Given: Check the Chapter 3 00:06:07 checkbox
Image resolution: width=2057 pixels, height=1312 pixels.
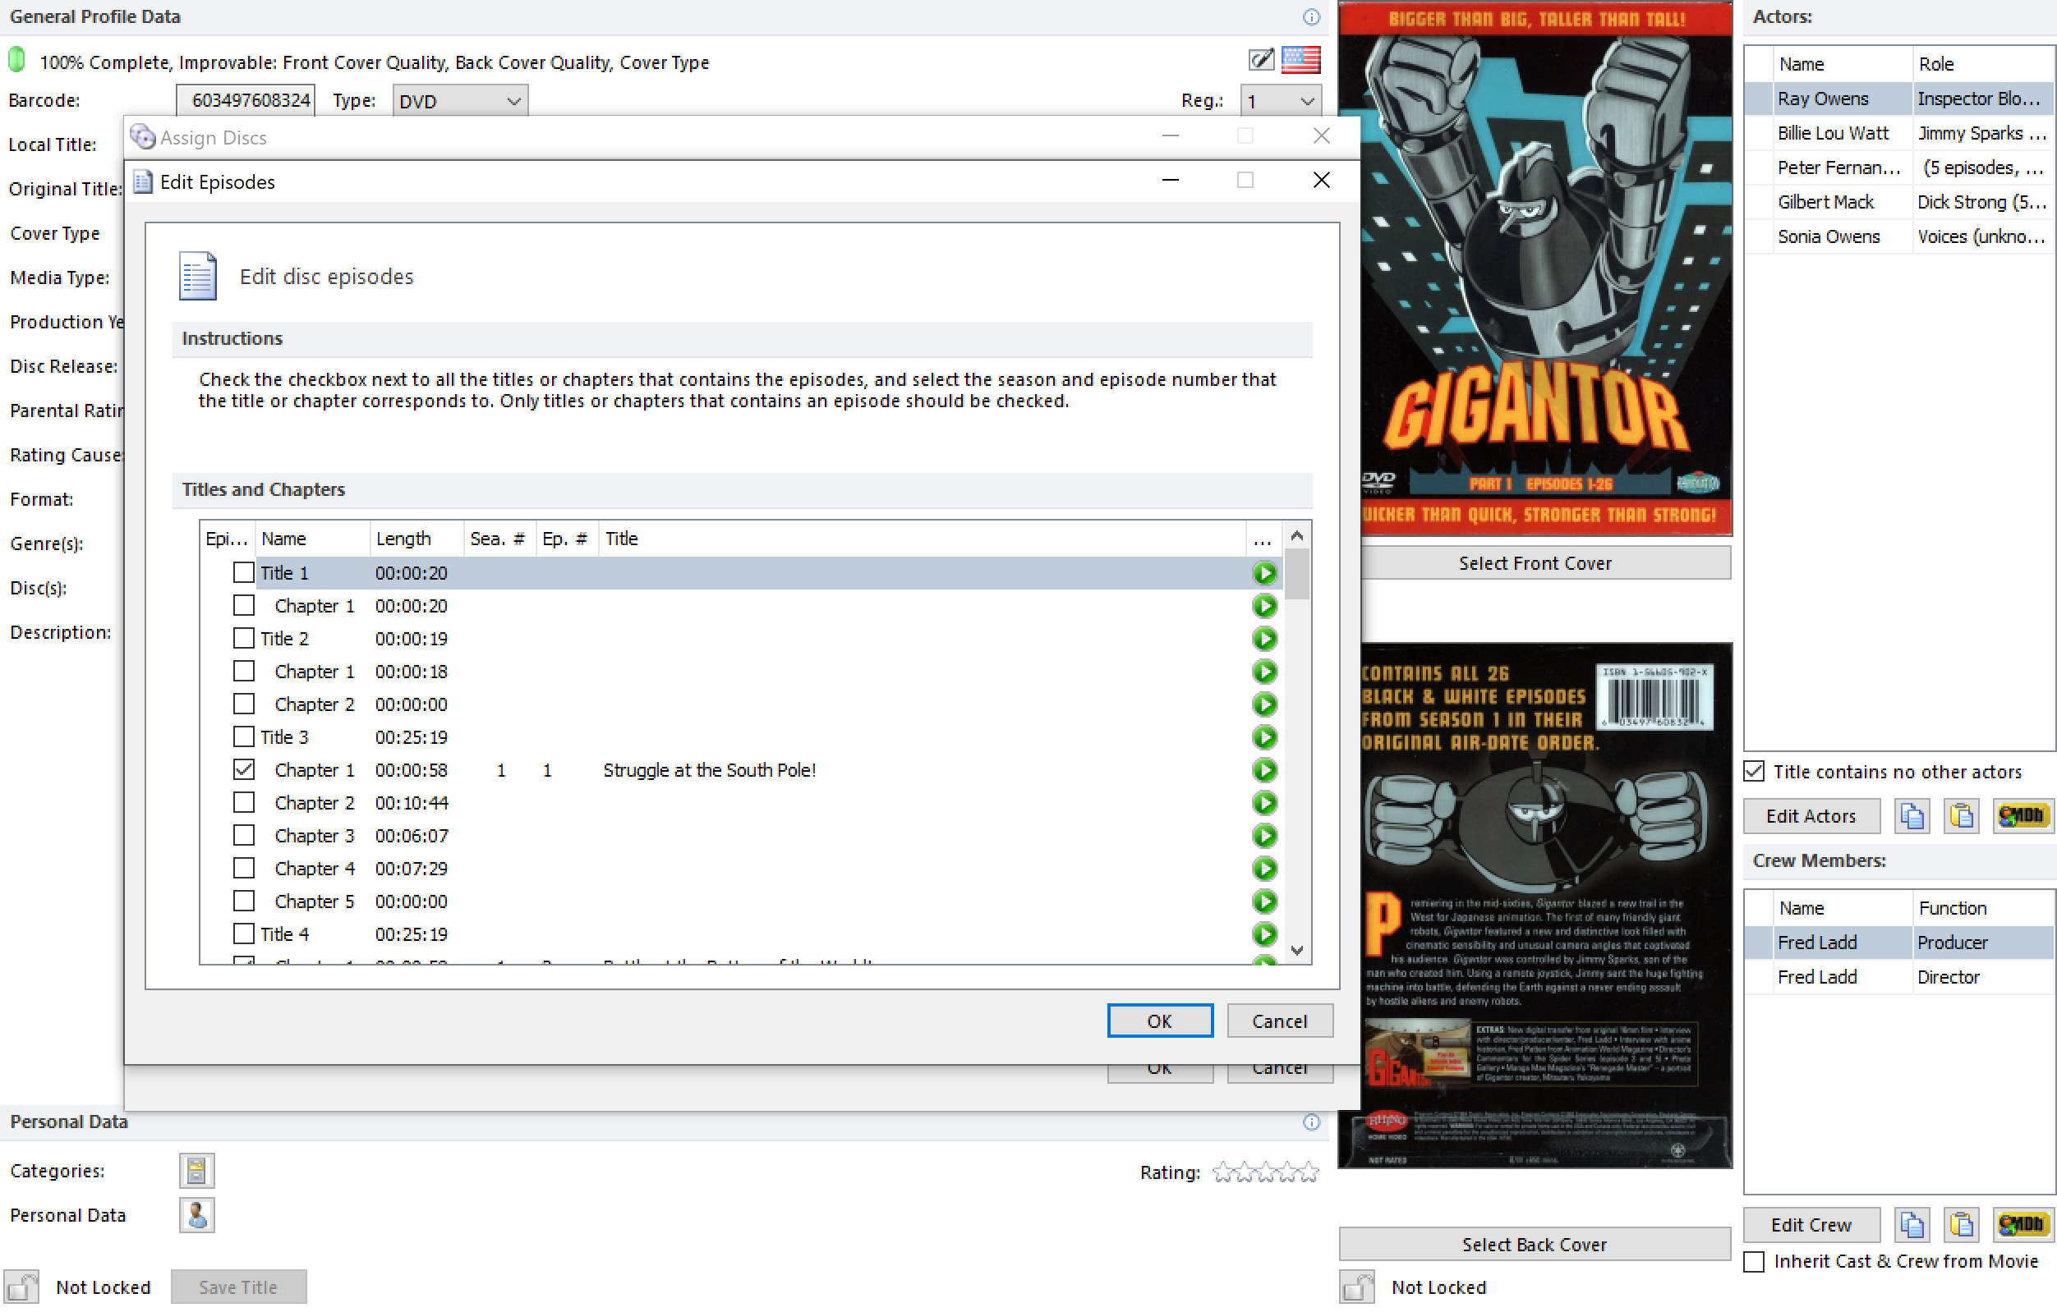Looking at the screenshot, I should click(243, 836).
